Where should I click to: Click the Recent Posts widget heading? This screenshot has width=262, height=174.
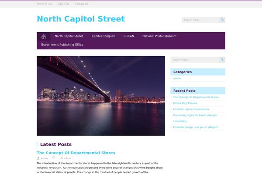click(x=184, y=91)
